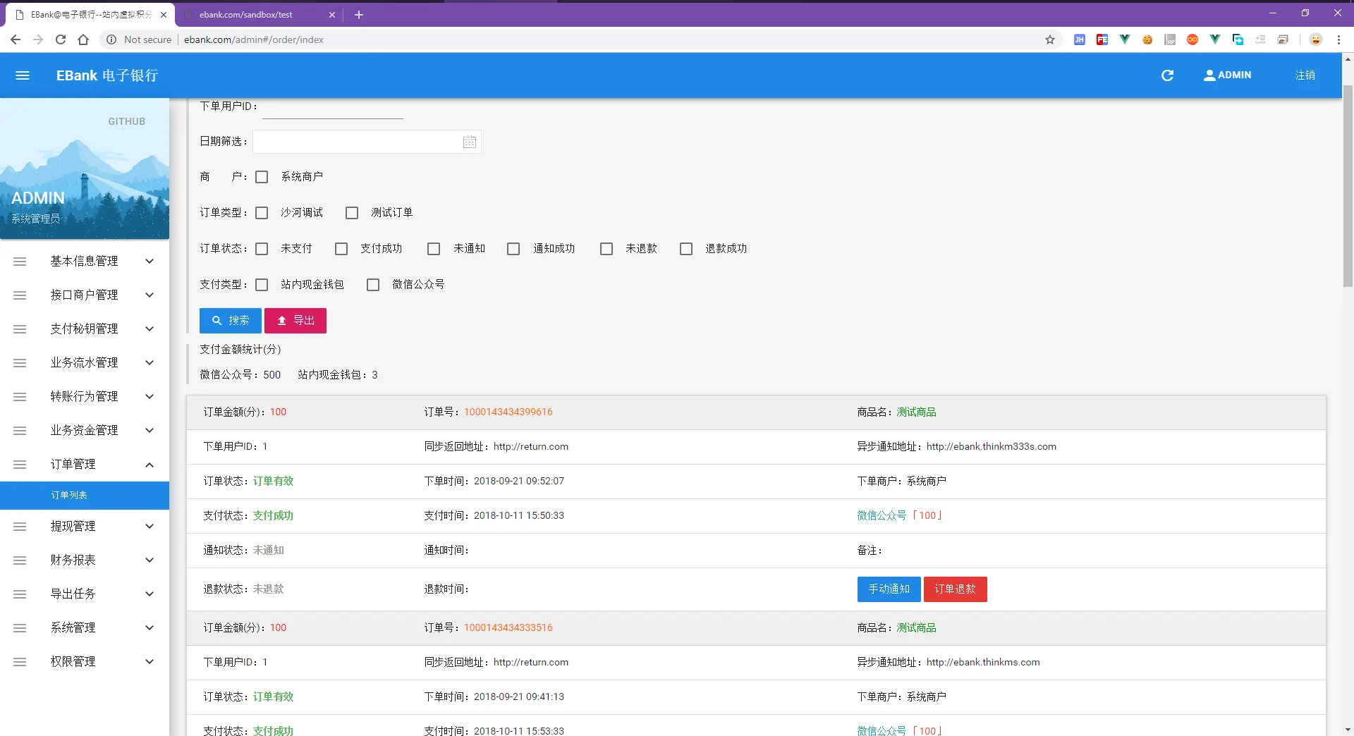This screenshot has width=1354, height=736.
Task: Switch to the ebank.com/sandbox/test tab
Action: click(x=257, y=15)
